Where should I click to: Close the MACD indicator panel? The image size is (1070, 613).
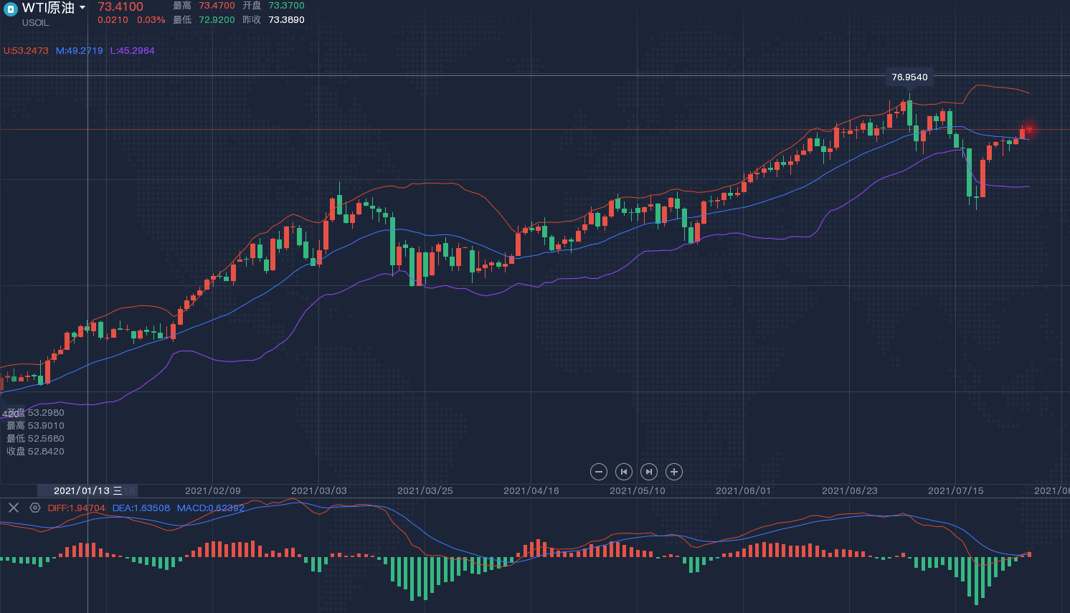(x=13, y=508)
